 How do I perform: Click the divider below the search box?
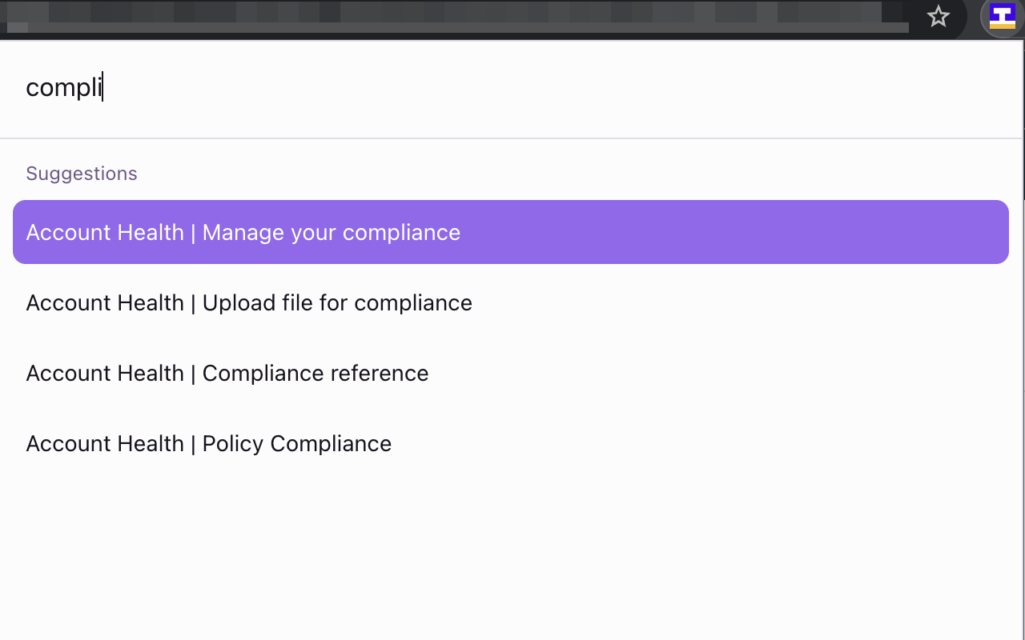[x=512, y=136]
